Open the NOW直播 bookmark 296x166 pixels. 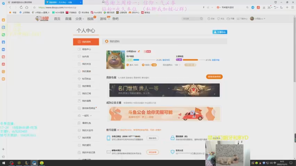[x=58, y=13]
